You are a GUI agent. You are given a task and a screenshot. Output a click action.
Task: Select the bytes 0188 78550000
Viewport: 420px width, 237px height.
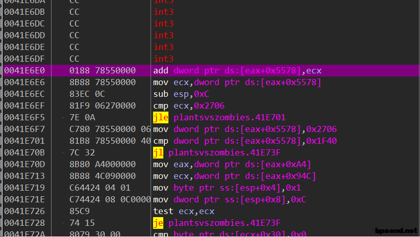(x=103, y=71)
